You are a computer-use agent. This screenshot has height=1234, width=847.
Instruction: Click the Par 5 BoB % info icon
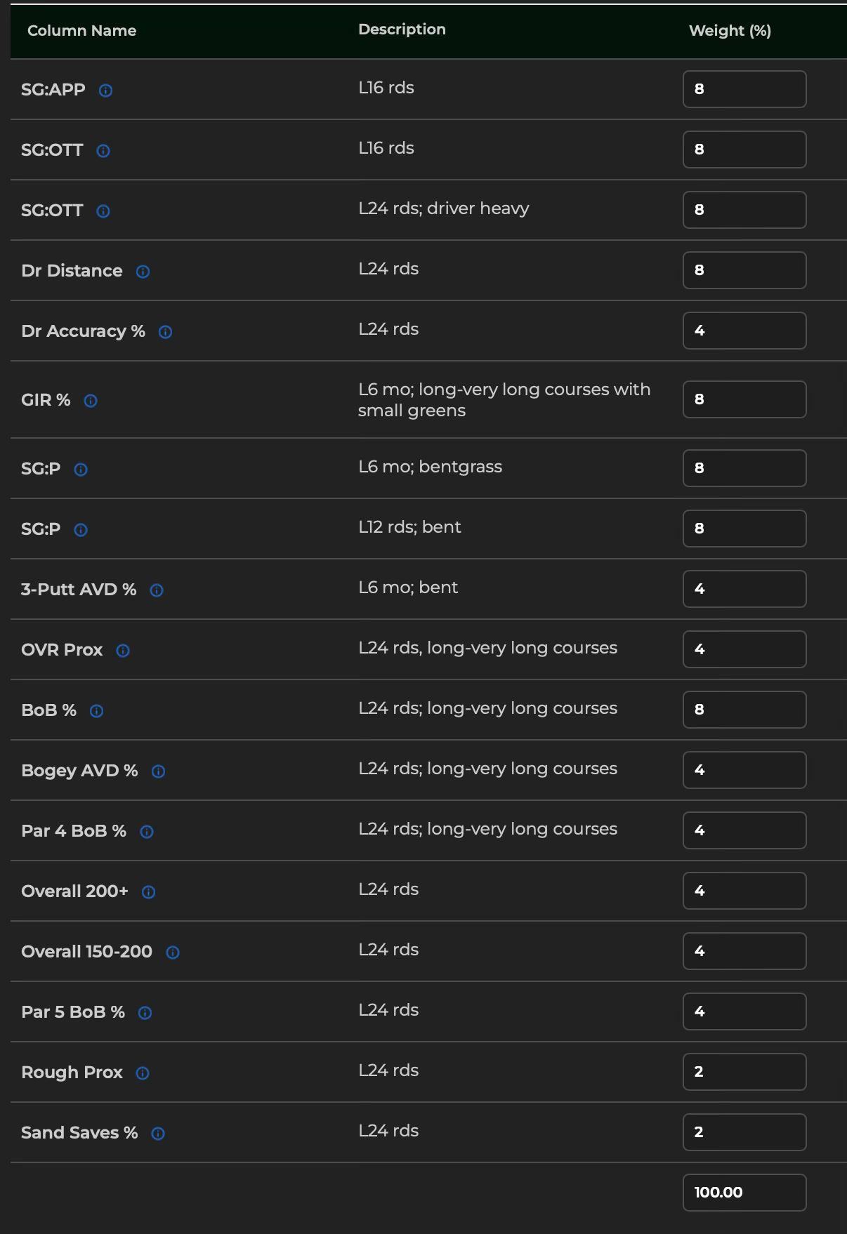tap(145, 1013)
